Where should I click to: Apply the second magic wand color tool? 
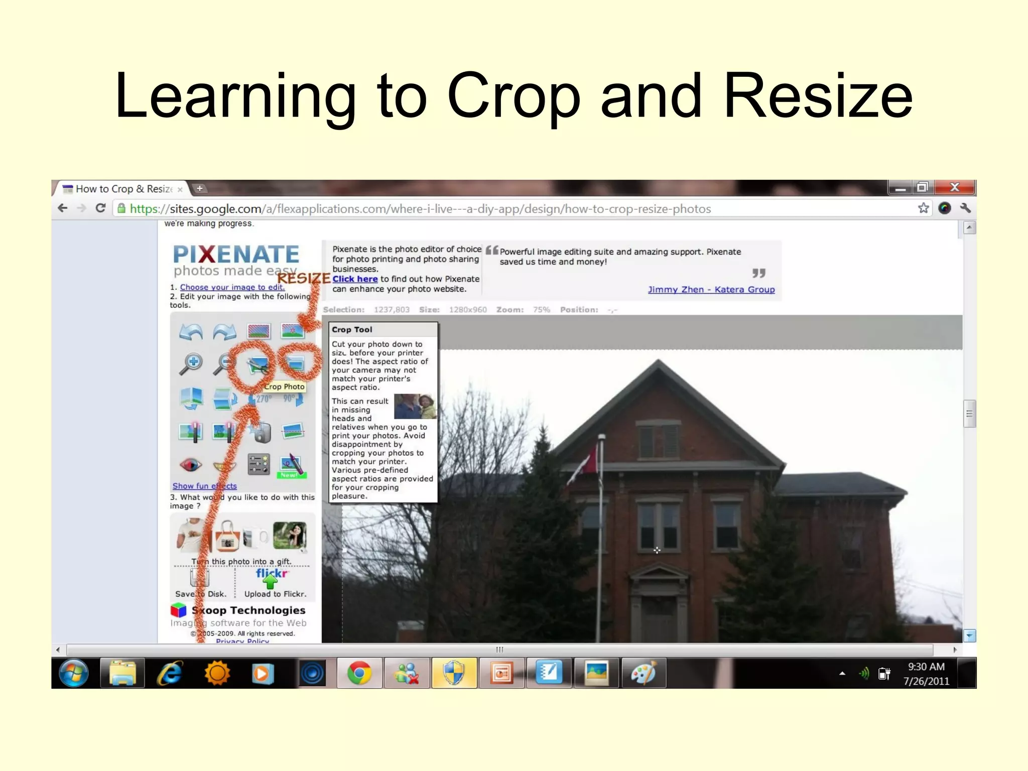[224, 432]
